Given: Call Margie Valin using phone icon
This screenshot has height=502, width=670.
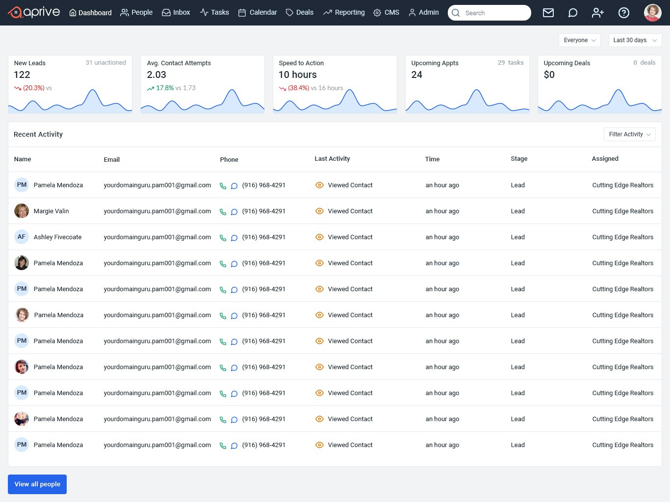Looking at the screenshot, I should coord(223,212).
